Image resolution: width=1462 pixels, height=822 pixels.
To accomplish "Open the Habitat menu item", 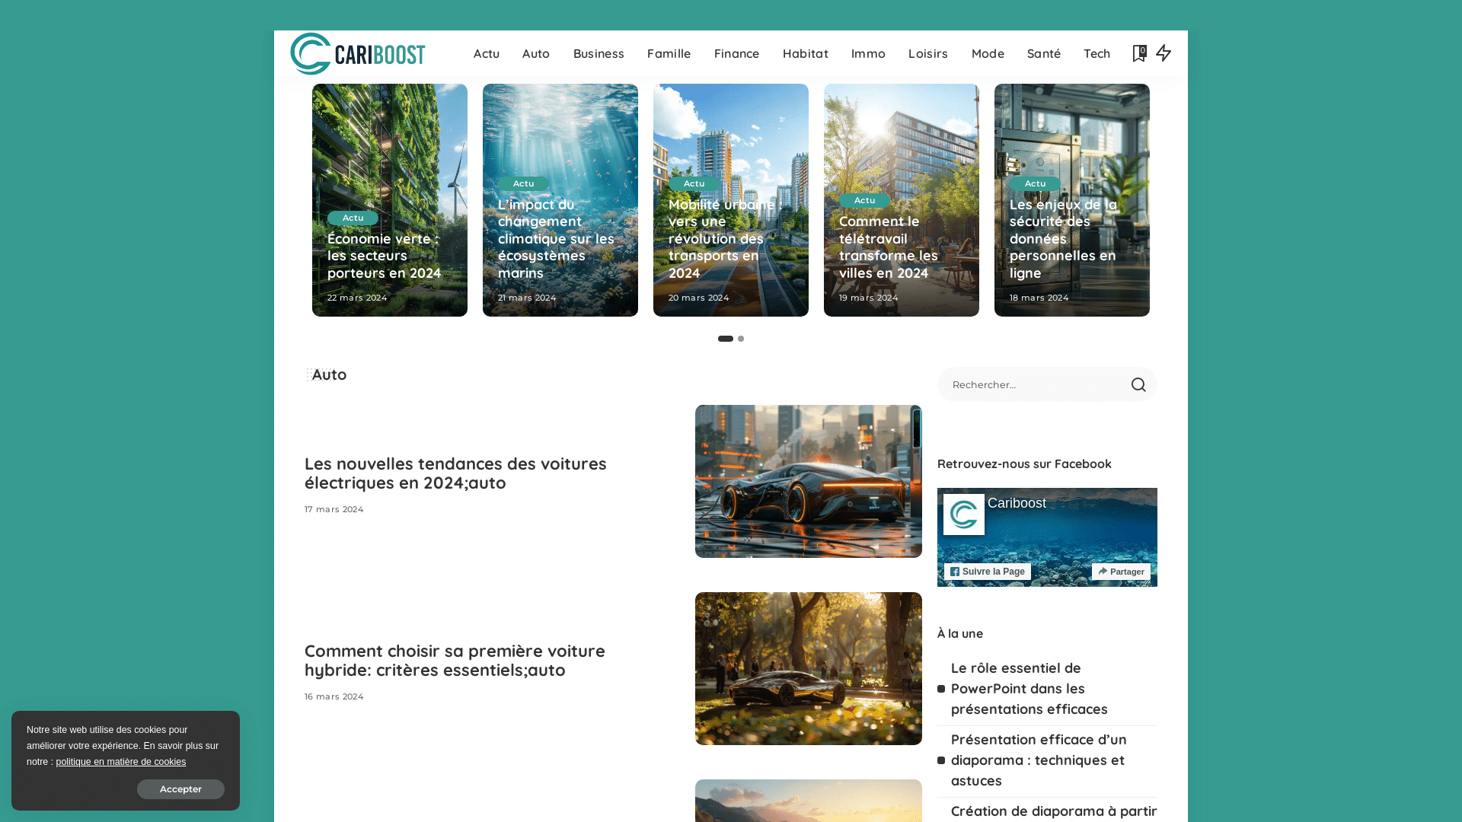I will (806, 53).
